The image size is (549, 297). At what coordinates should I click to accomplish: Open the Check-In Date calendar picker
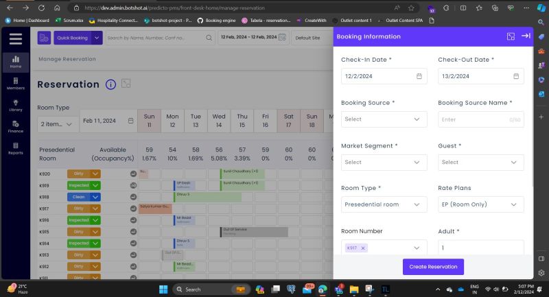(419, 76)
